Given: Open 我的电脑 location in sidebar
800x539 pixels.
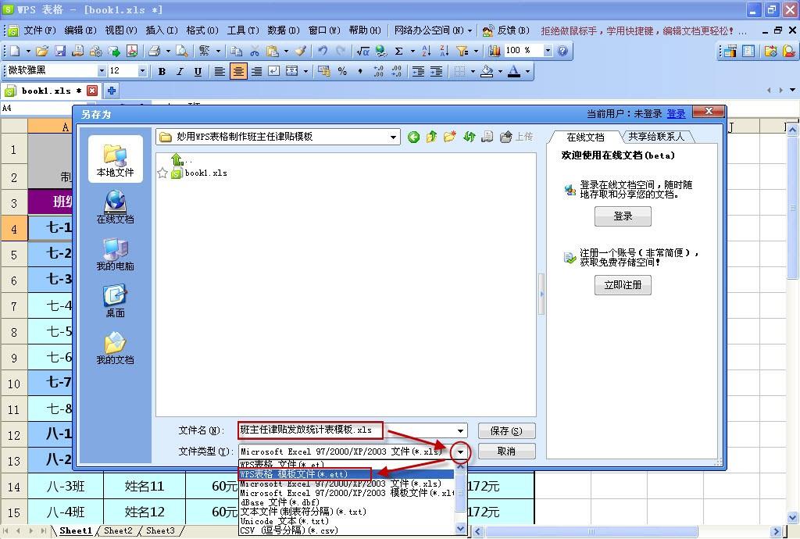Looking at the screenshot, I should (115, 255).
